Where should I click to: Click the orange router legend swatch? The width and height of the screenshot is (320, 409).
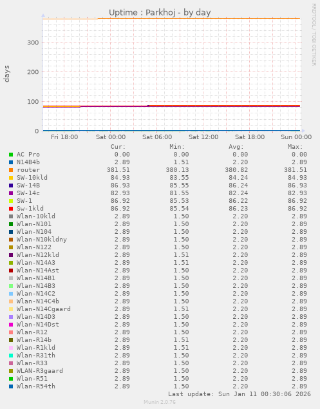point(11,170)
